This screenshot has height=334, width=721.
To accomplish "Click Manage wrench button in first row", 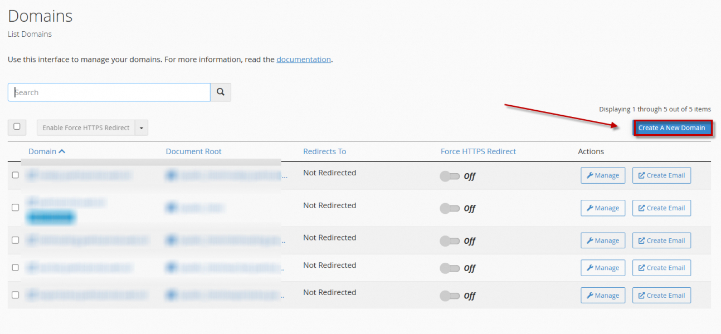I will [602, 175].
